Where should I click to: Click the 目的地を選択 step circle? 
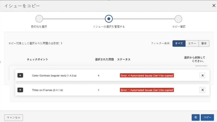[x=39, y=19]
